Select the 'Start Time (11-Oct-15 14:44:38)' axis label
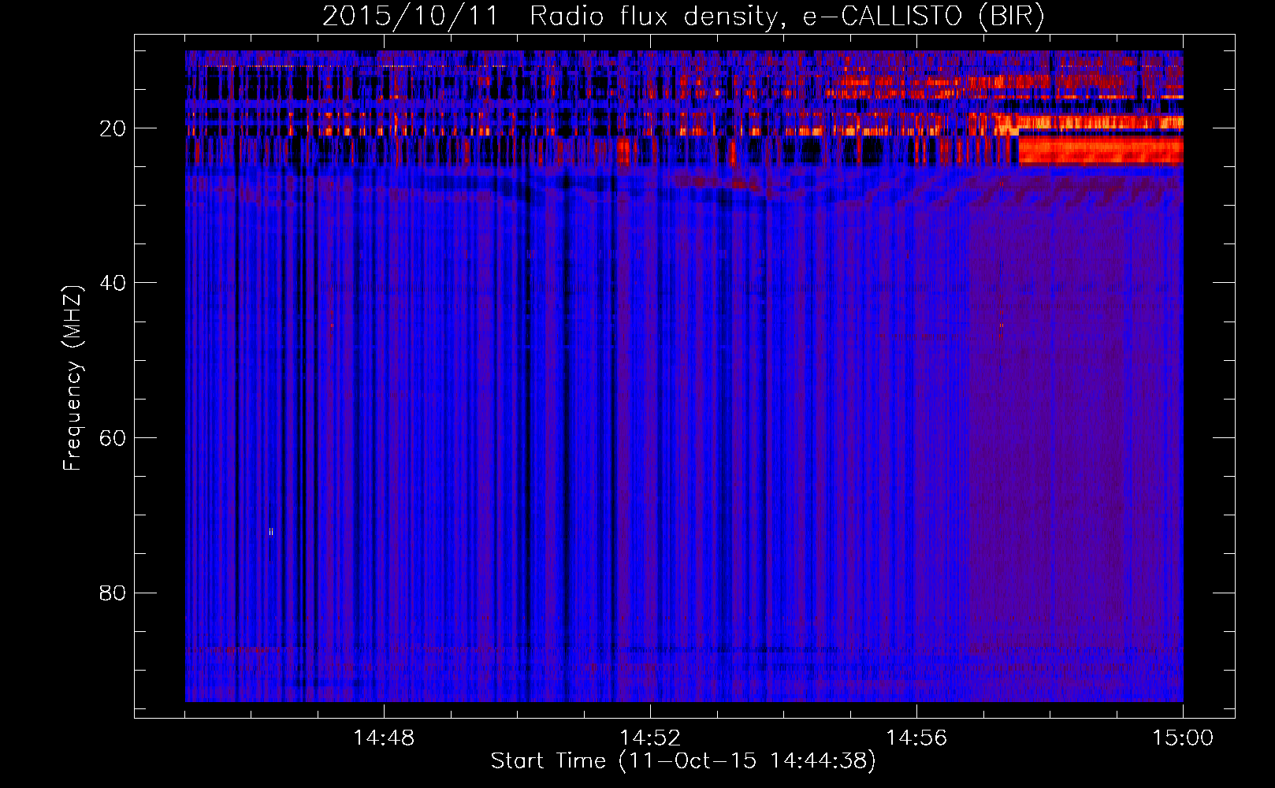Viewport: 1275px width, 788px height. click(683, 761)
